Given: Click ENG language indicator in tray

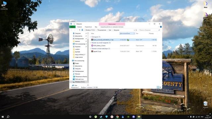Looking at the screenshot, I should pos(202,117).
